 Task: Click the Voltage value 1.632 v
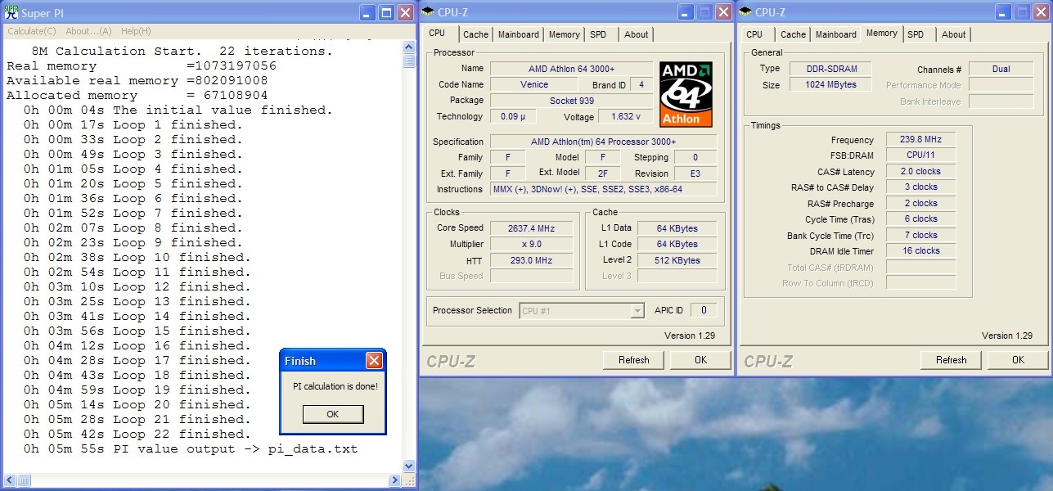point(624,117)
